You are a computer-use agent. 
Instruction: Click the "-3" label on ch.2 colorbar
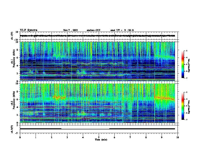(186, 92)
